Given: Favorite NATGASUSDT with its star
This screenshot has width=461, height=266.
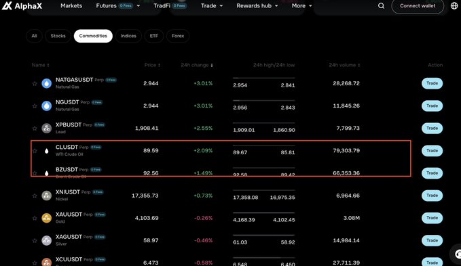Looking at the screenshot, I should pos(35,84).
